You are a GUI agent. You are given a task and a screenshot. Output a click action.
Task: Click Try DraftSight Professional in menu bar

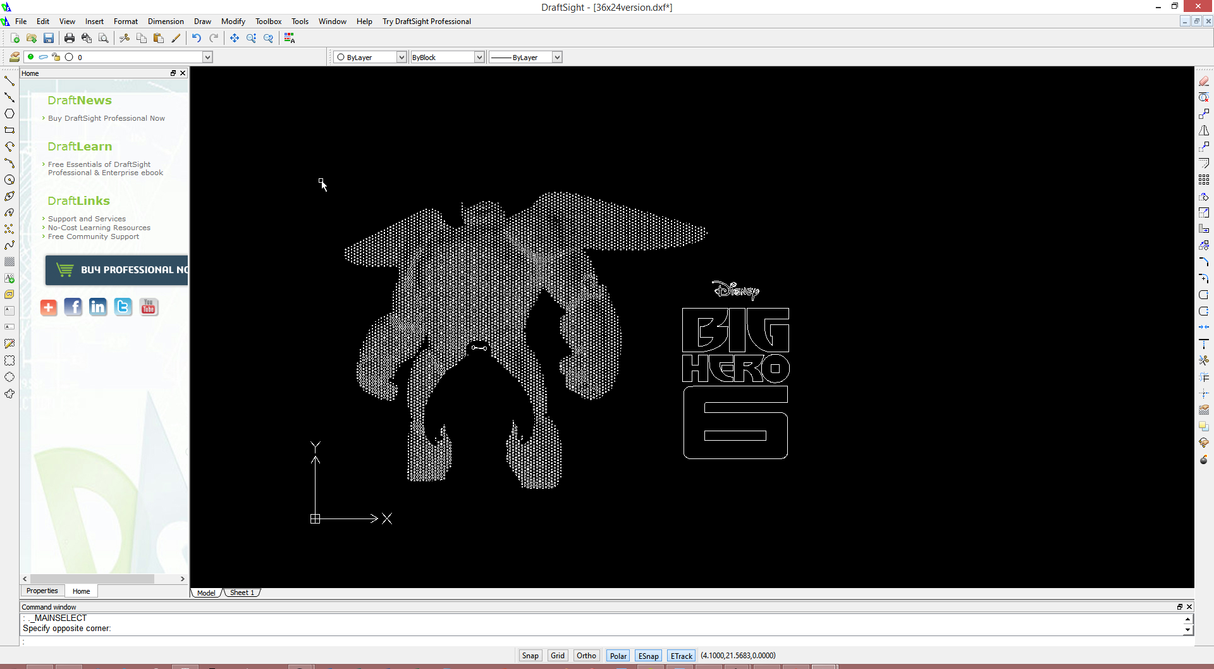point(427,21)
